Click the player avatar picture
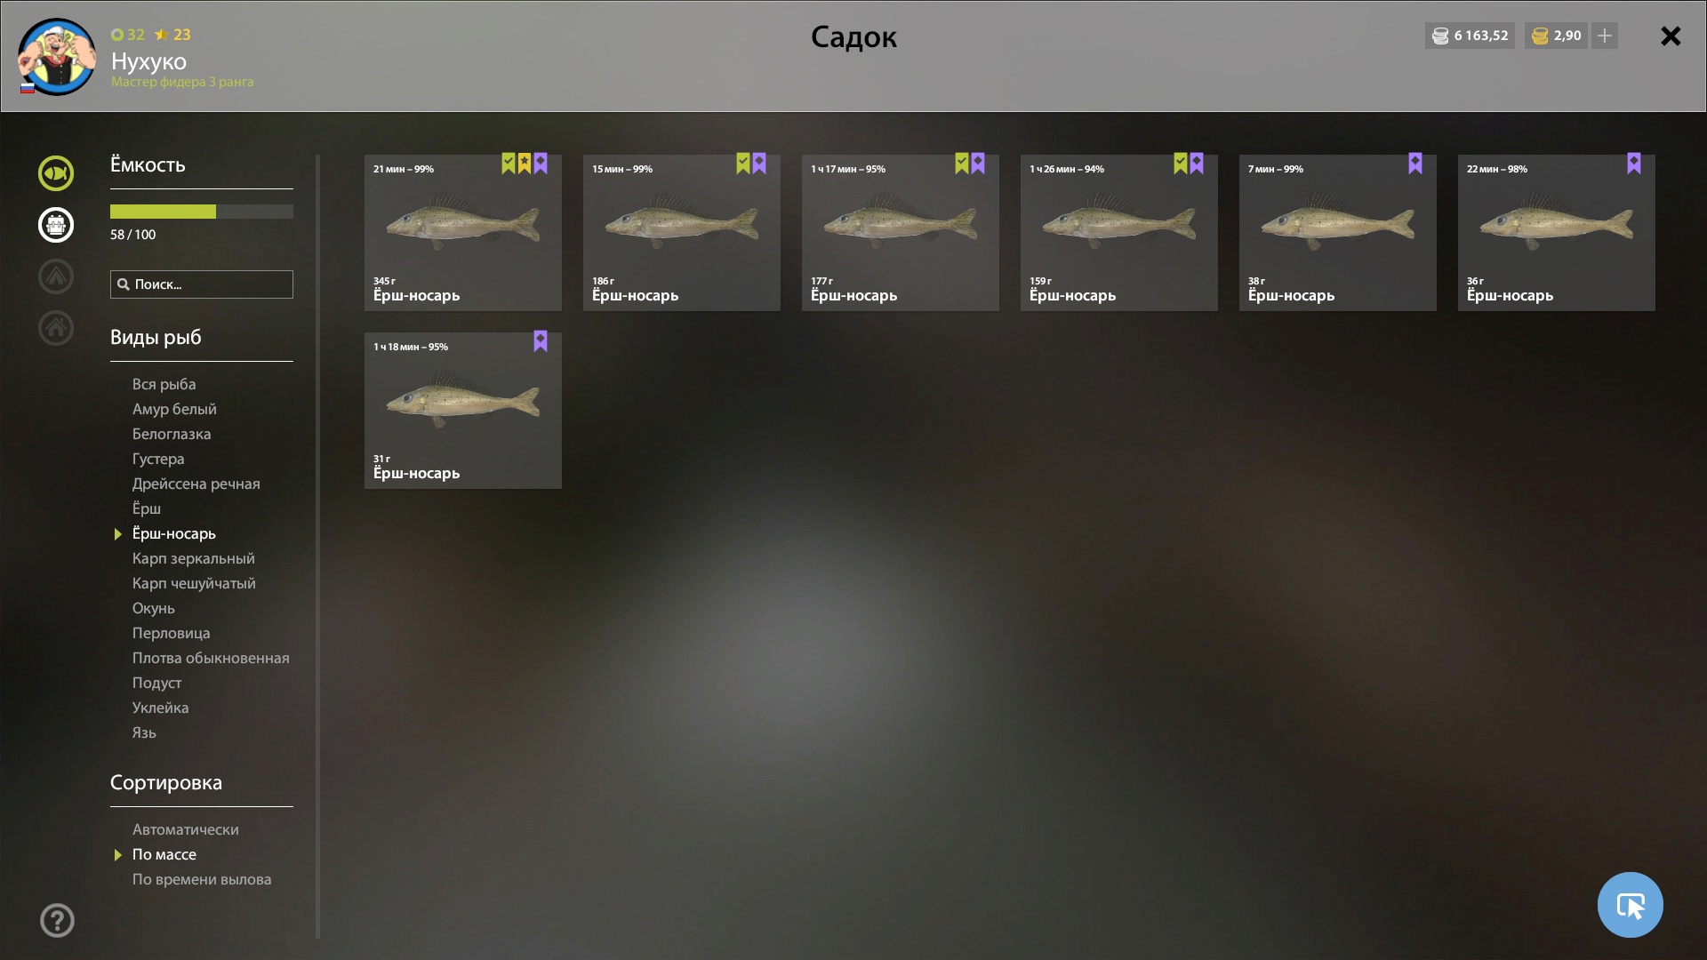Viewport: 1707px width, 960px height. 57,57
